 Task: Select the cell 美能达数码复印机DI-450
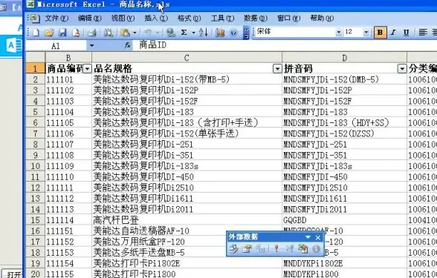click(187, 176)
